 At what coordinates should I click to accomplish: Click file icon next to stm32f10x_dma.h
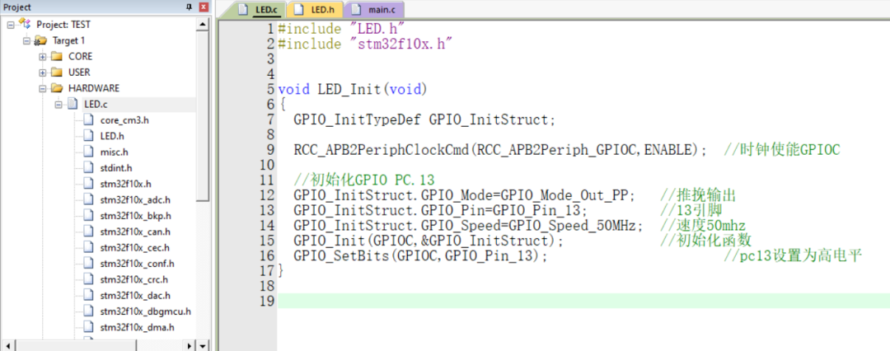click(x=88, y=326)
